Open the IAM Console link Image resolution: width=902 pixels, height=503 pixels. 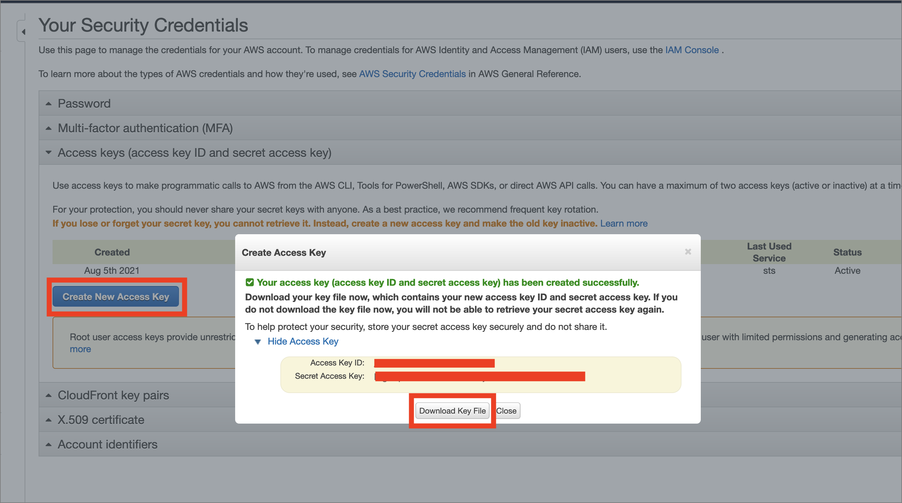[691, 50]
